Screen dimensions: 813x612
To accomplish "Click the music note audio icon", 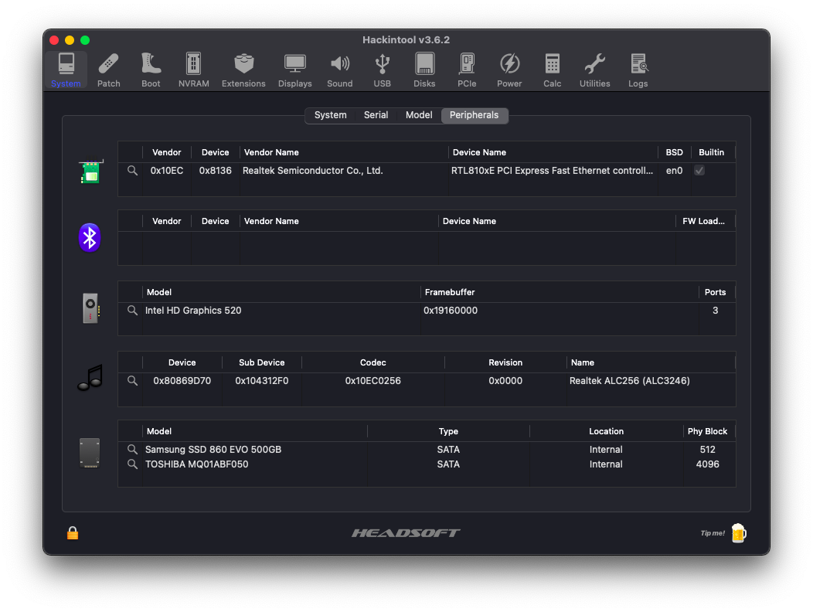I will point(90,378).
